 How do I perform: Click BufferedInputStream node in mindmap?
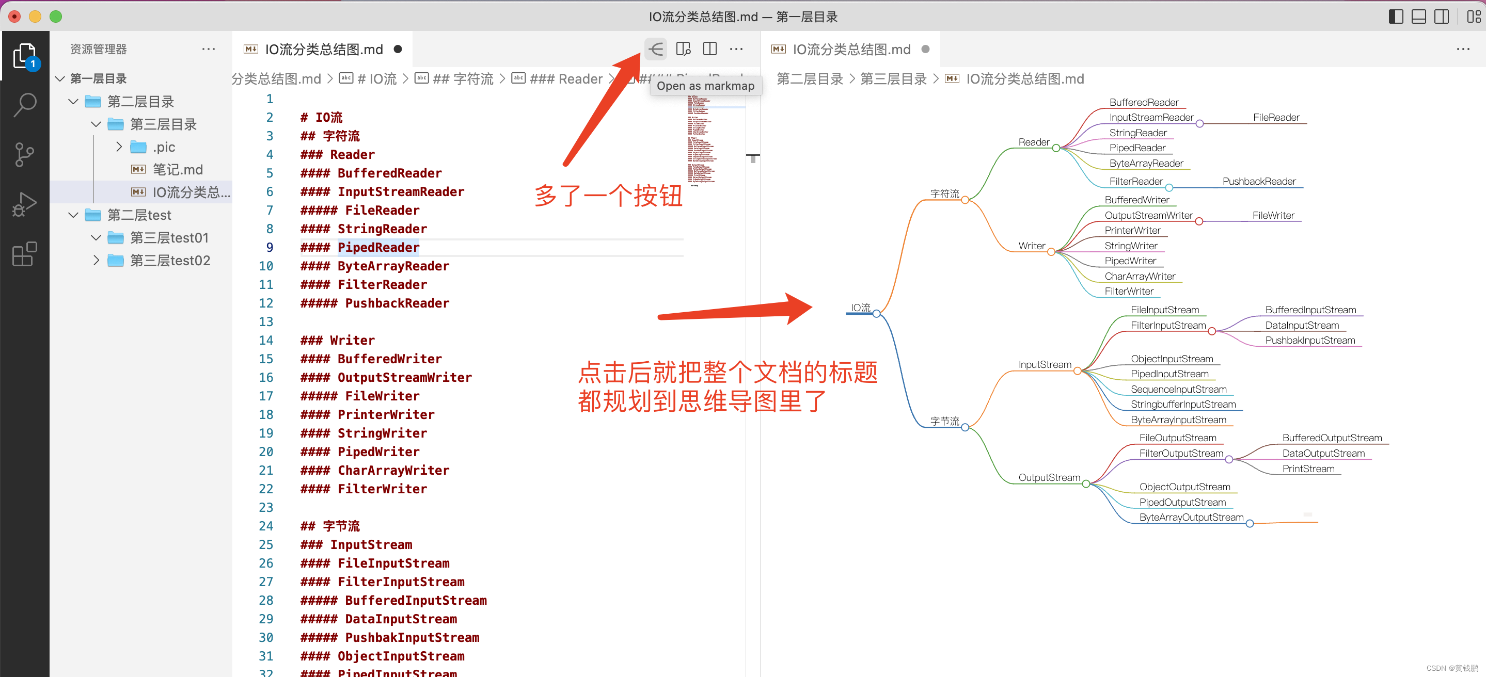(x=1310, y=310)
